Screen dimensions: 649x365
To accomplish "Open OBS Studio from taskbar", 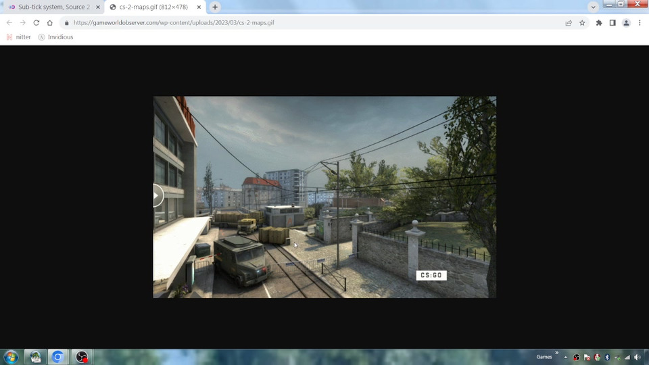I will [x=82, y=357].
